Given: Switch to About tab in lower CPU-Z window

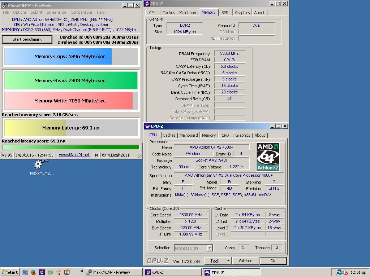Looking at the screenshot, I should point(260,135).
